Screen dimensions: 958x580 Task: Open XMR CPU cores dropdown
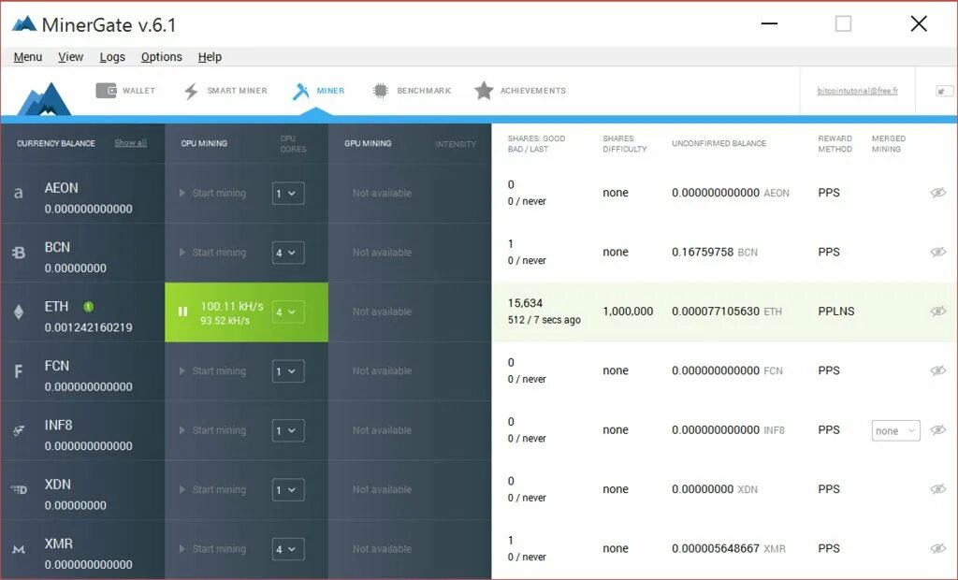(x=288, y=549)
